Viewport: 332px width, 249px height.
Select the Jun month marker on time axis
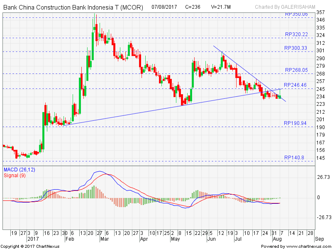click(212, 239)
